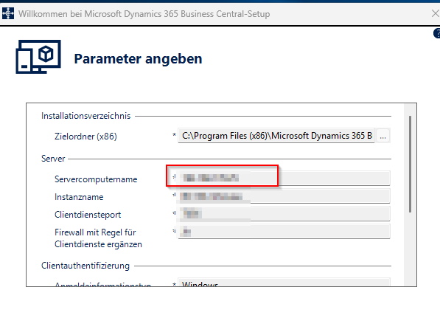Screen dimensions: 440x335
Task: Open the Anmeldeinformationstyp field showing Windows
Action: [284, 282]
